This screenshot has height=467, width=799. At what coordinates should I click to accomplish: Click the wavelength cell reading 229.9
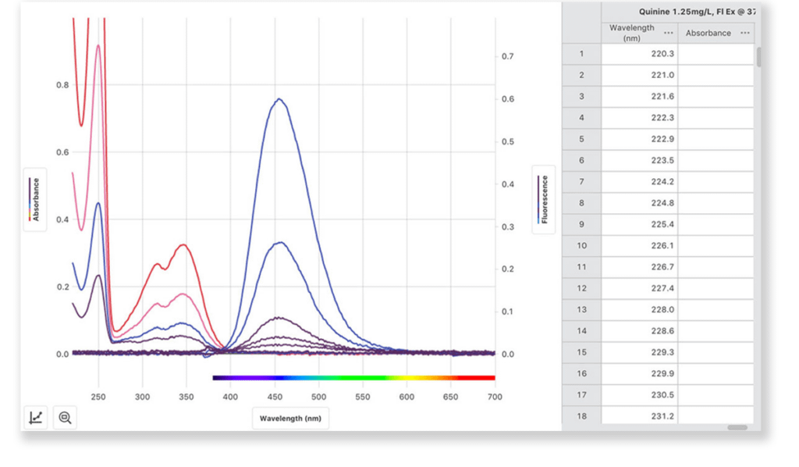640,373
